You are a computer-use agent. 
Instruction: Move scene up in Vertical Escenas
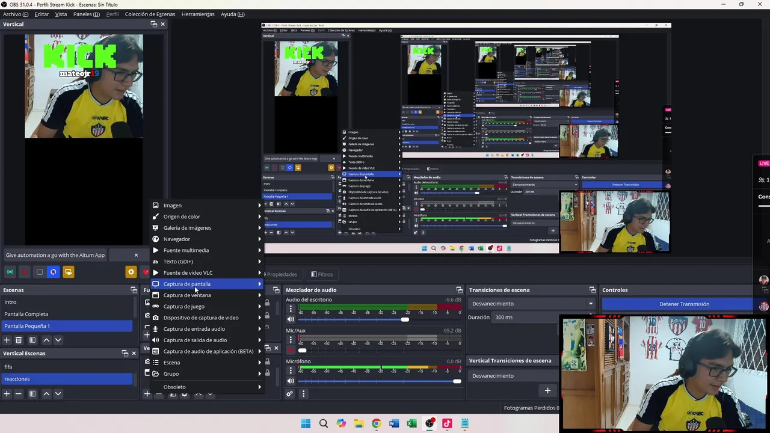(46, 394)
